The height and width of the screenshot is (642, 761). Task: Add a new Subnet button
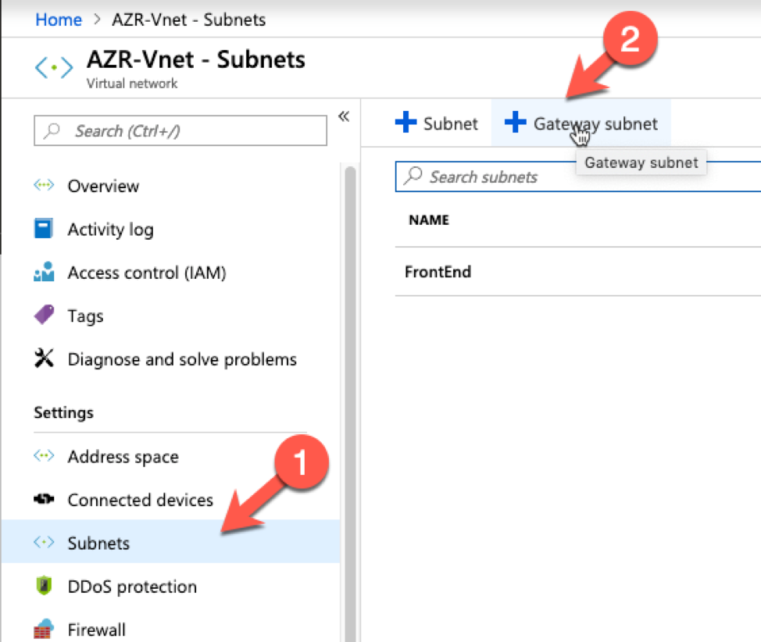point(436,123)
